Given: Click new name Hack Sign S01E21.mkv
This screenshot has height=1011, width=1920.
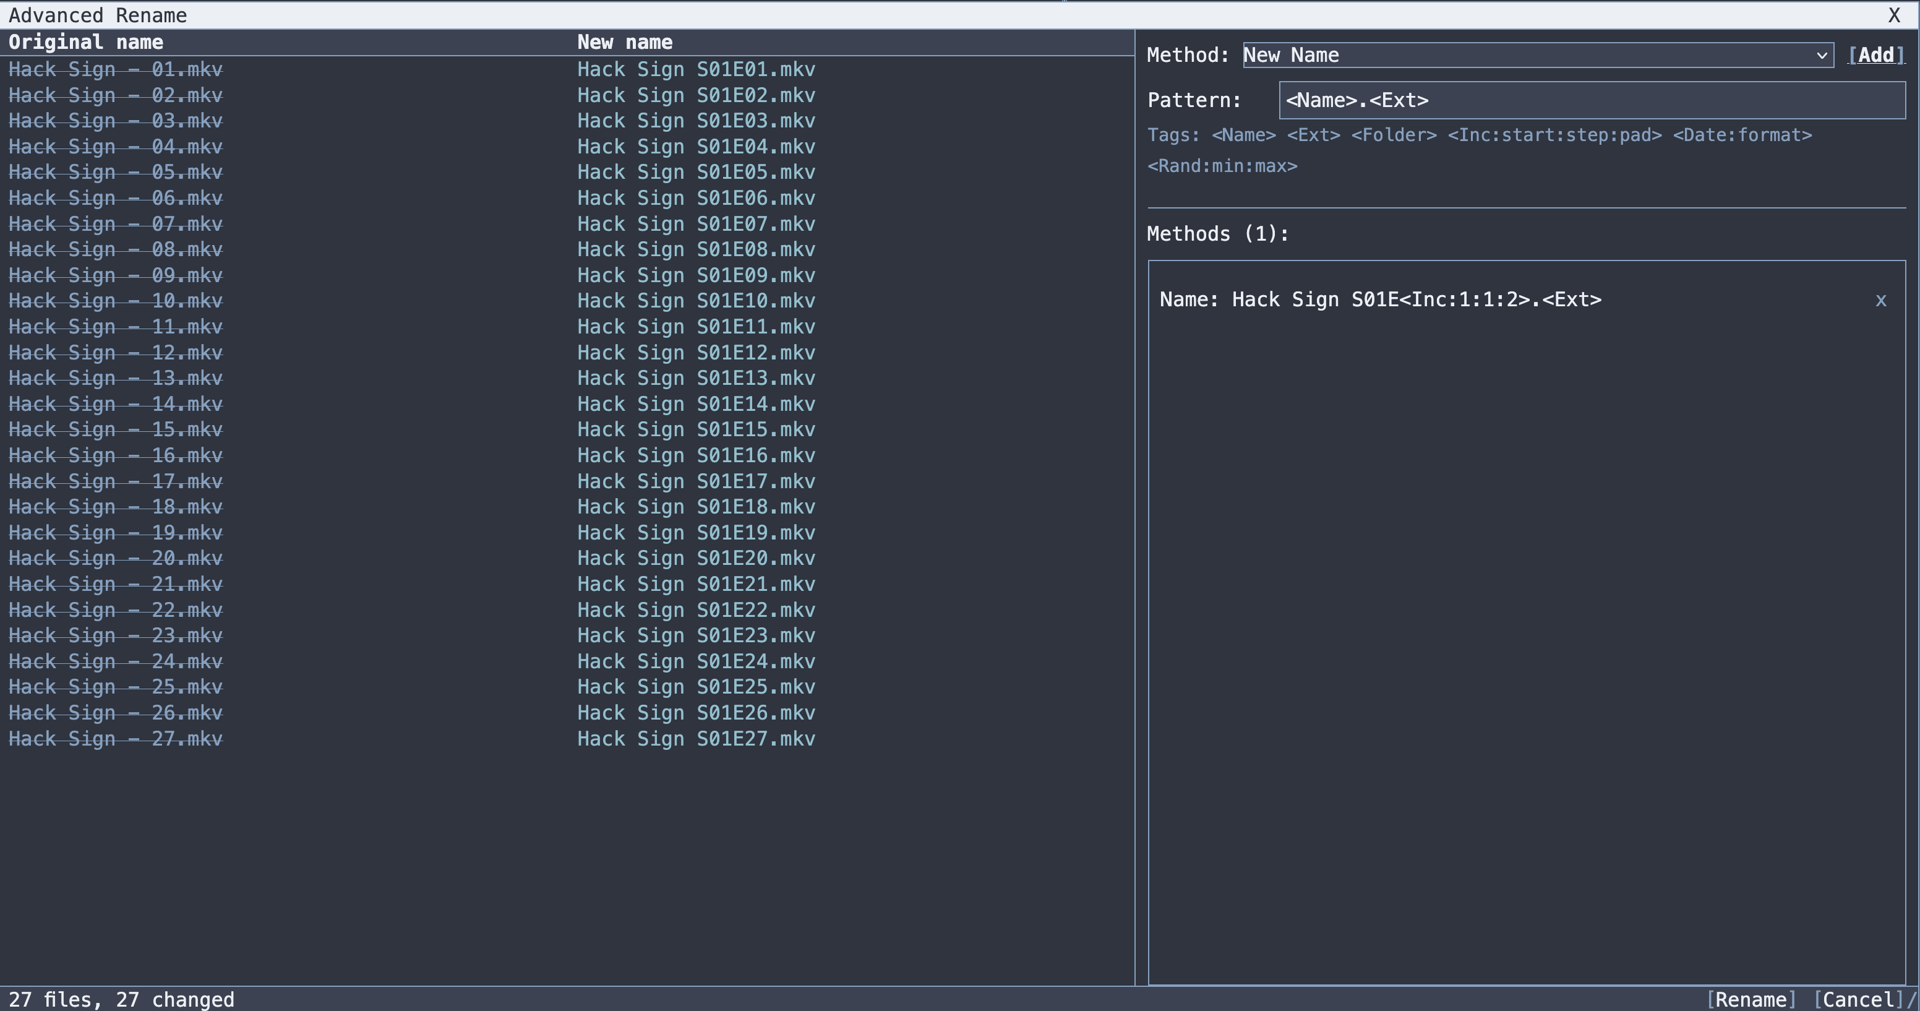Looking at the screenshot, I should point(696,584).
